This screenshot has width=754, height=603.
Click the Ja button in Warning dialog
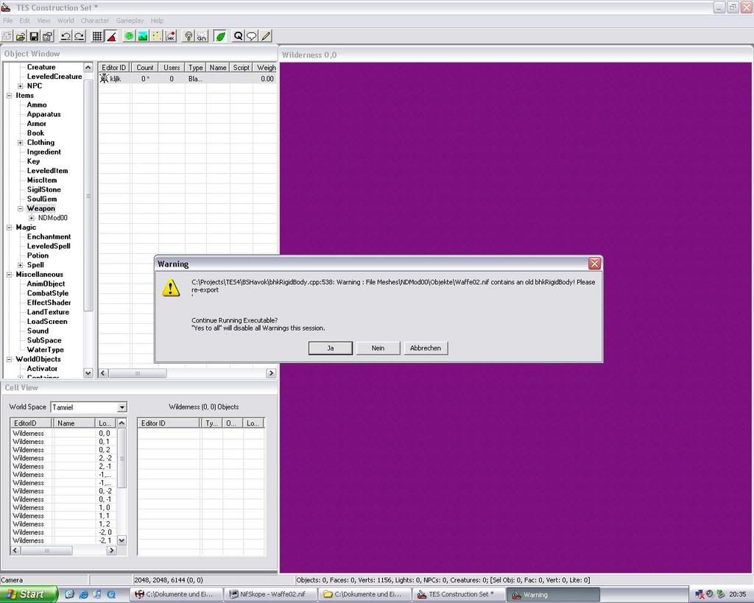[x=330, y=348]
